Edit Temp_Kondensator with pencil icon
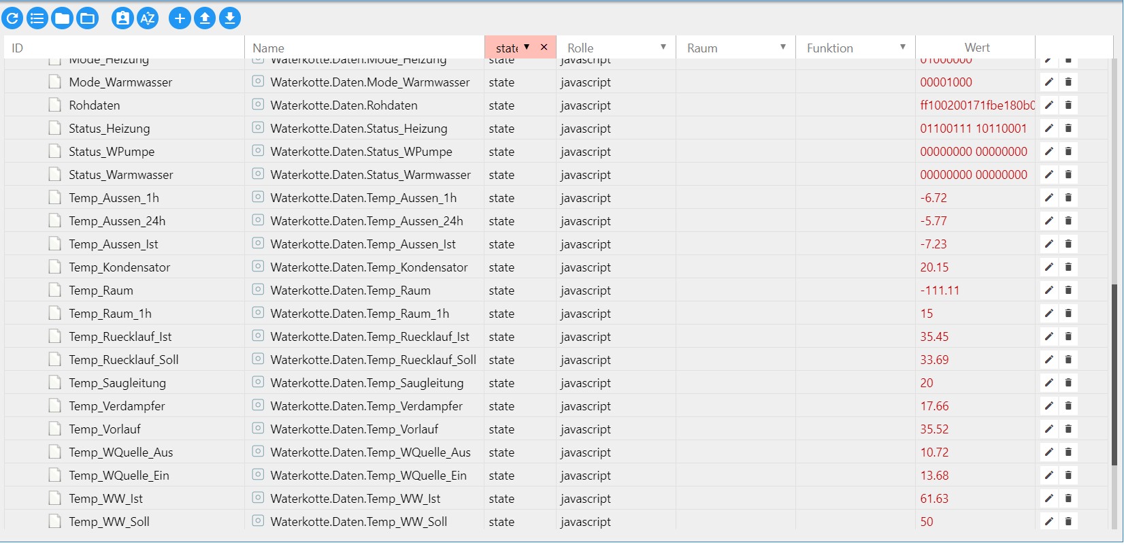 coord(1049,267)
